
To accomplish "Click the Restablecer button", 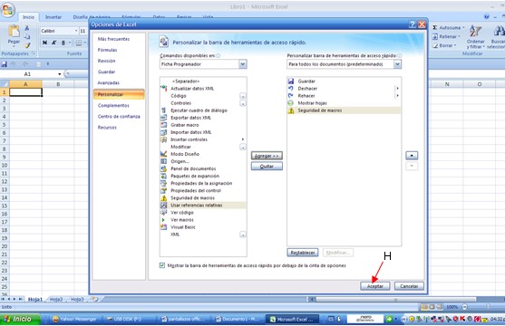I will tap(303, 253).
